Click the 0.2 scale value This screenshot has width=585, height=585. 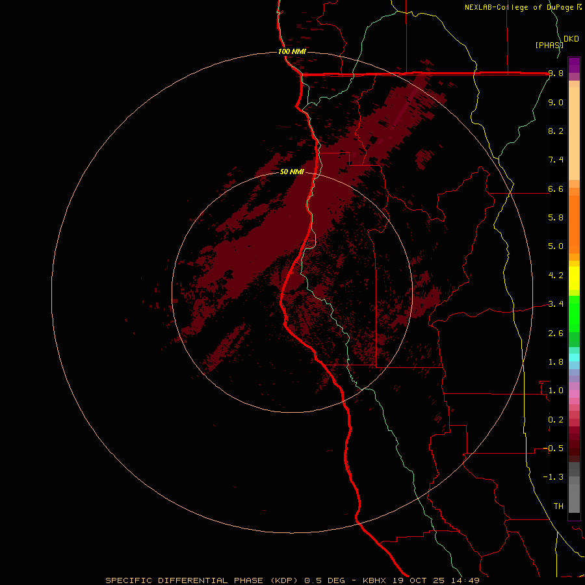tap(556, 420)
